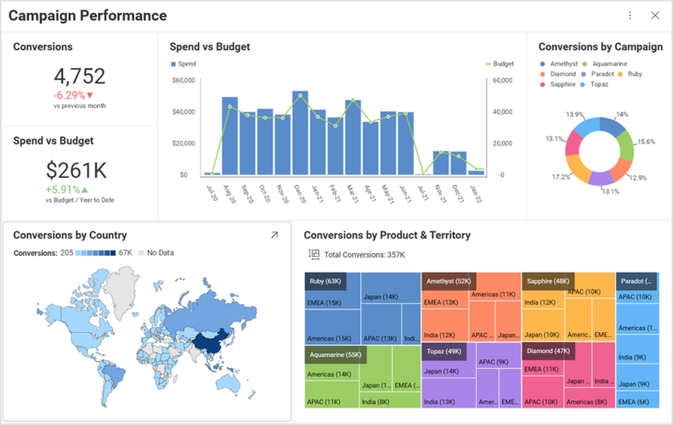Viewport: 673px width, 425px height.
Task: Click the treemap icon beside Total Conversions
Action: tap(314, 254)
